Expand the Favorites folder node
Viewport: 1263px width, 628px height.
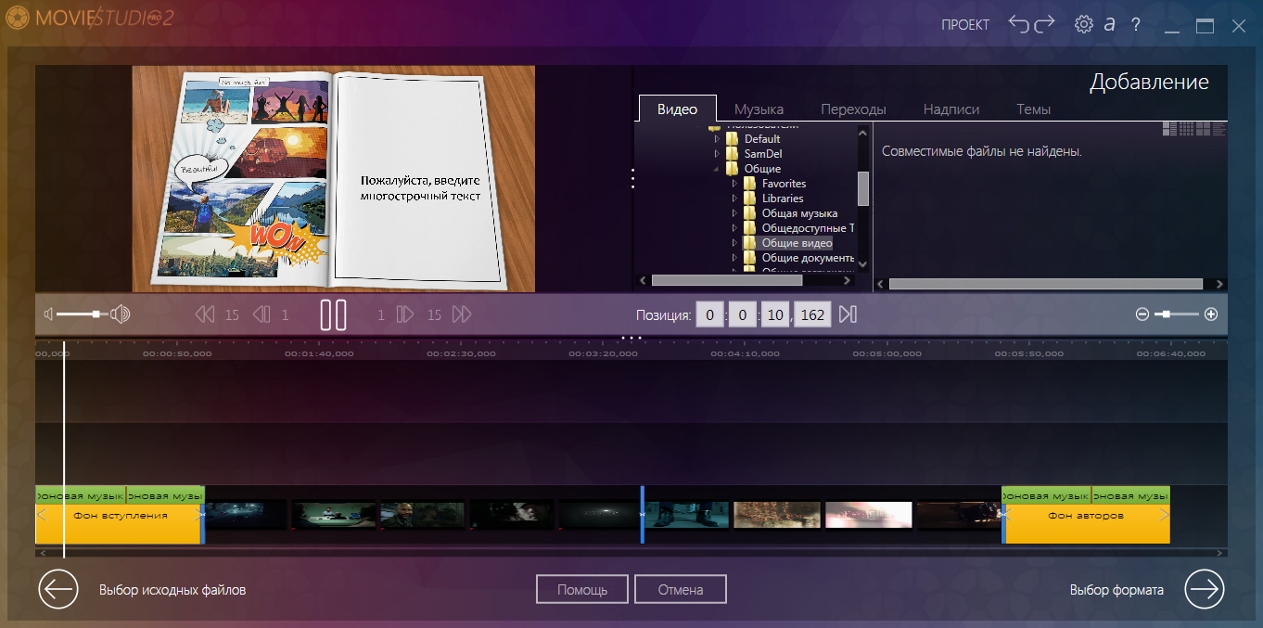734,184
